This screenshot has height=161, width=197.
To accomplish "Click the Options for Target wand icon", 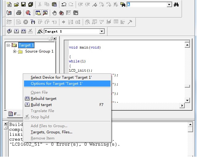I will [40, 31].
